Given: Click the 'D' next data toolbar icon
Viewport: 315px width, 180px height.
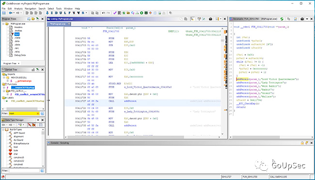Looking at the screenshot, I should pos(56,13).
